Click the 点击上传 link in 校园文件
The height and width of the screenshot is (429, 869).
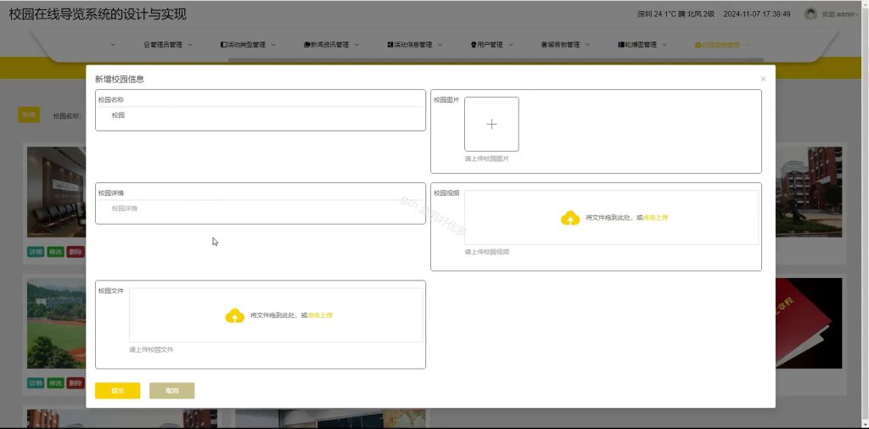tap(320, 315)
